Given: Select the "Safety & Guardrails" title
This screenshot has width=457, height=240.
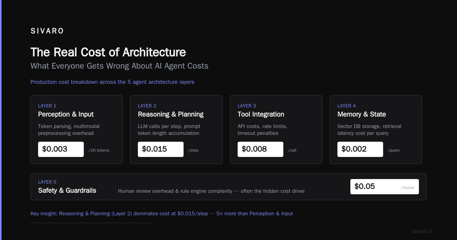Looking at the screenshot, I should click(67, 190).
